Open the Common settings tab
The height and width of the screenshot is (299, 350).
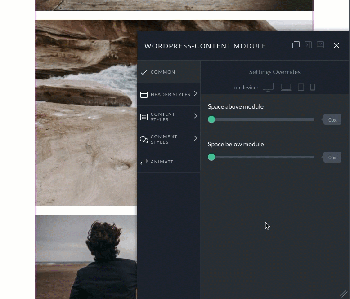click(x=169, y=72)
